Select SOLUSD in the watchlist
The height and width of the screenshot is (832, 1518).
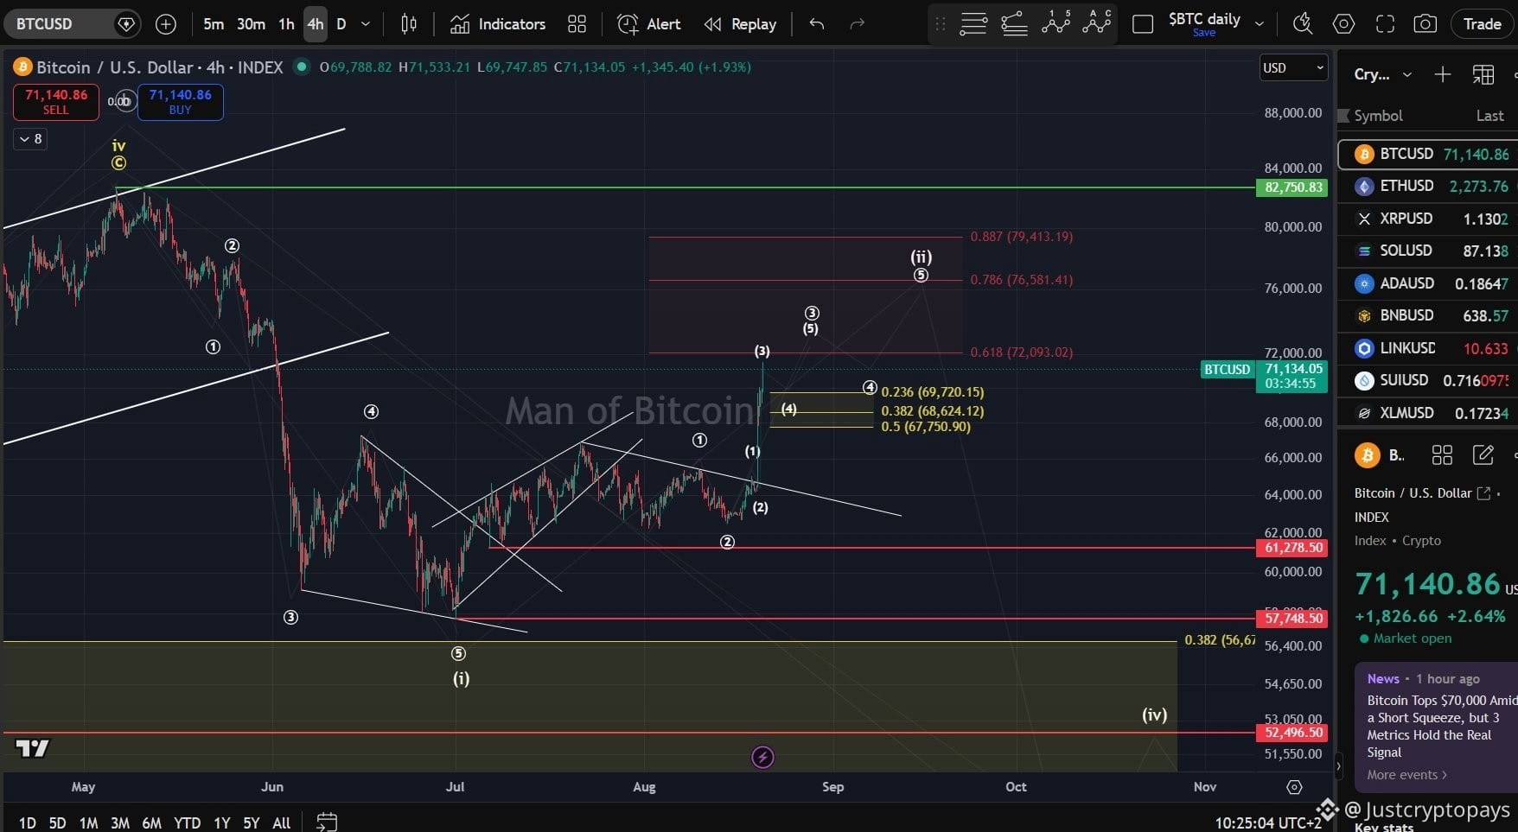[1427, 251]
